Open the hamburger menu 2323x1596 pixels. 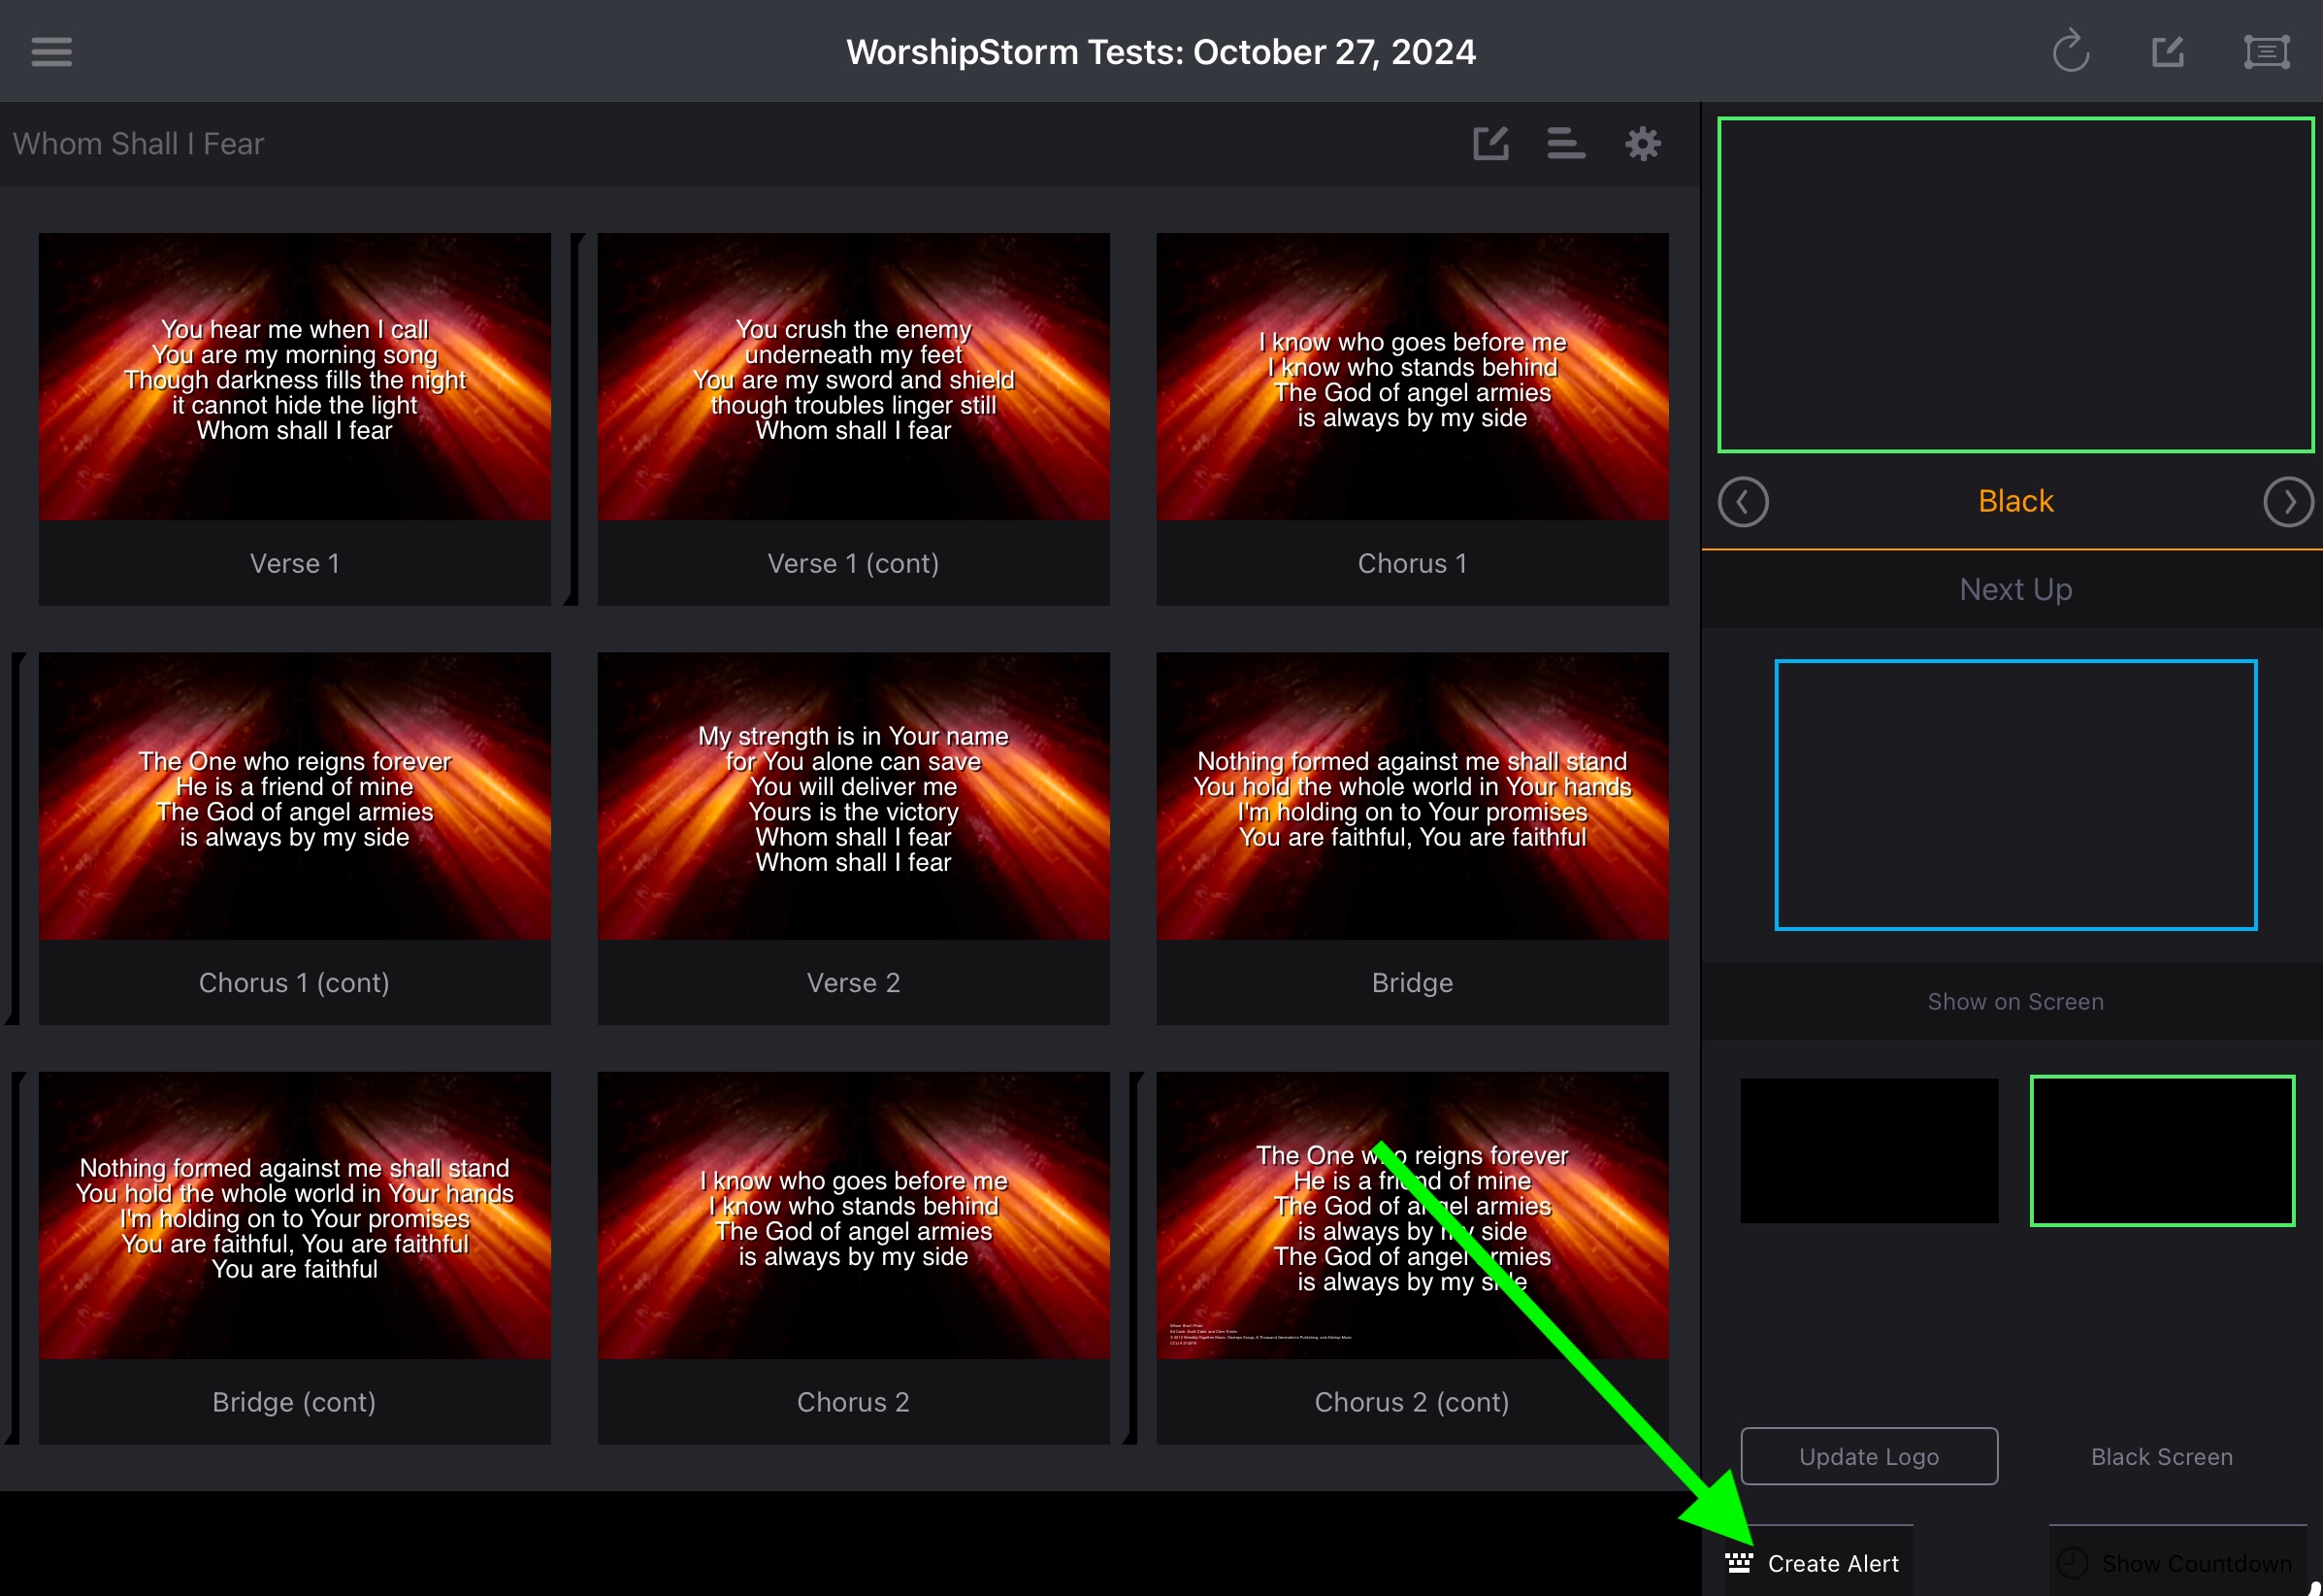pos(51,51)
